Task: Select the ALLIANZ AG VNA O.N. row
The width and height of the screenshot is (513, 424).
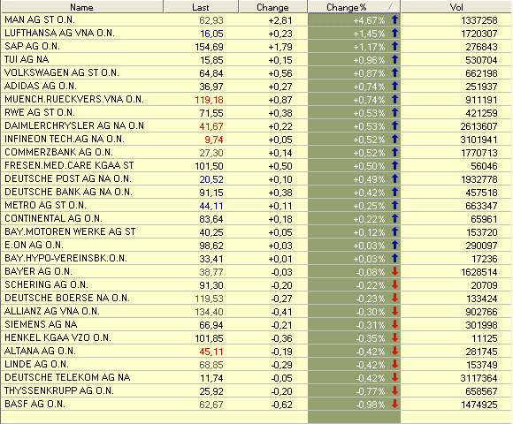Action: (x=256, y=311)
